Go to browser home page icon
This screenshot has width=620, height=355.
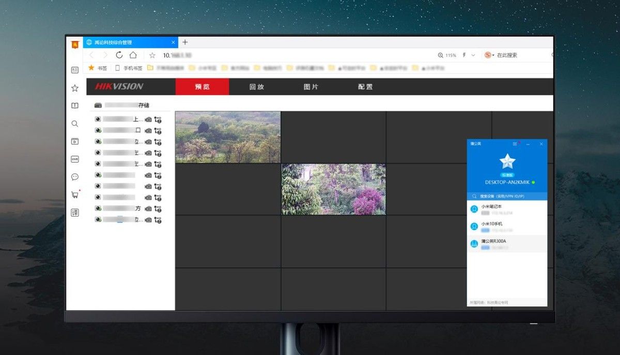pos(133,55)
